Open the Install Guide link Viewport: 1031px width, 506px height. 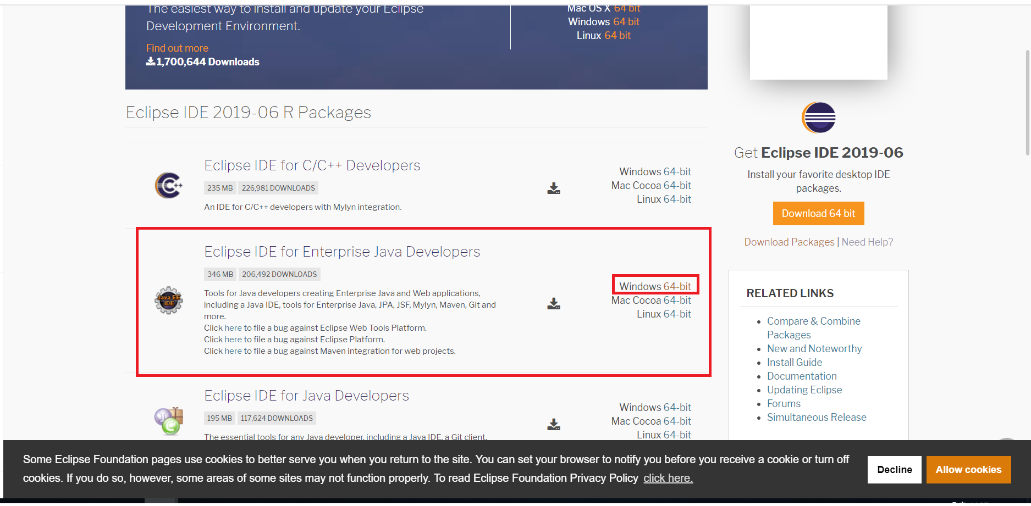(x=795, y=362)
